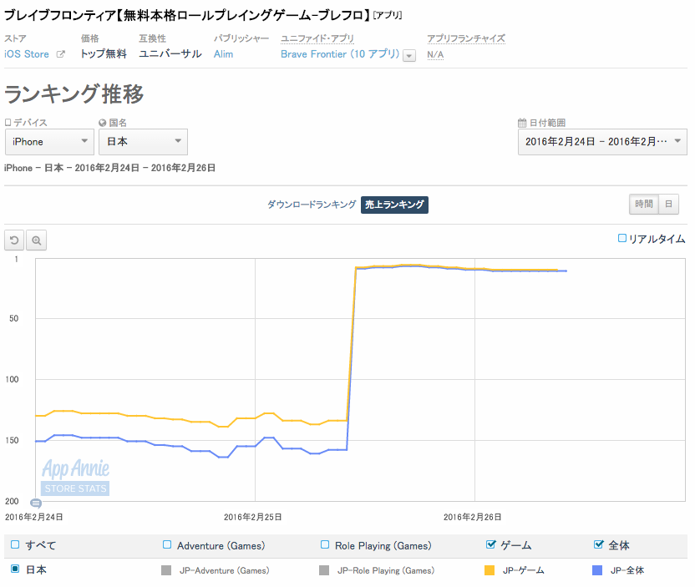
Task: Click the 日 granularity button
Action: 668,205
